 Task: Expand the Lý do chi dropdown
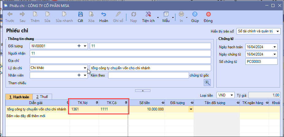85,68
